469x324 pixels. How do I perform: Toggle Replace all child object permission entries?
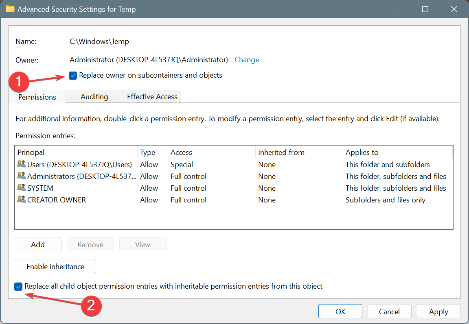pyautogui.click(x=18, y=287)
